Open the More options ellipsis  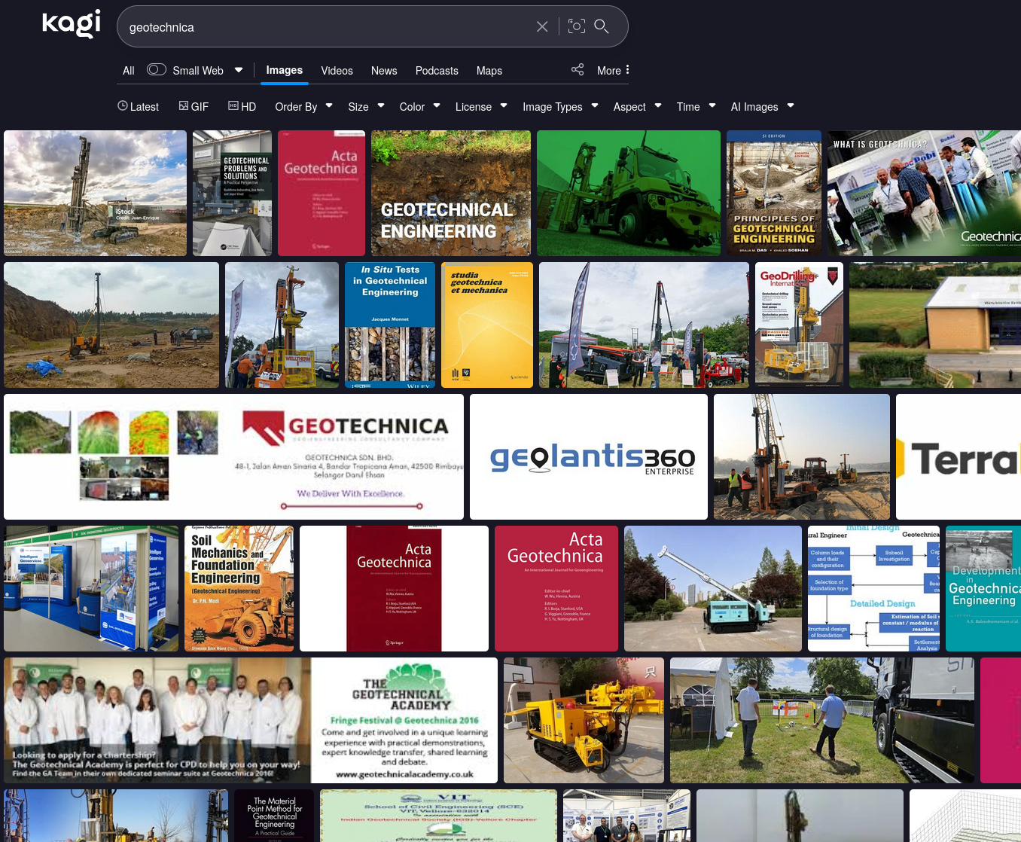613,70
